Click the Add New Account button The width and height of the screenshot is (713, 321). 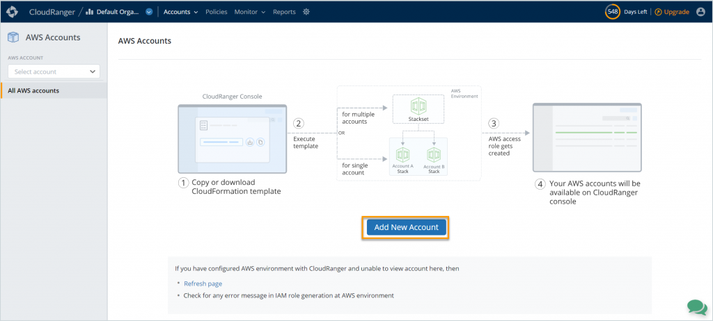point(406,227)
